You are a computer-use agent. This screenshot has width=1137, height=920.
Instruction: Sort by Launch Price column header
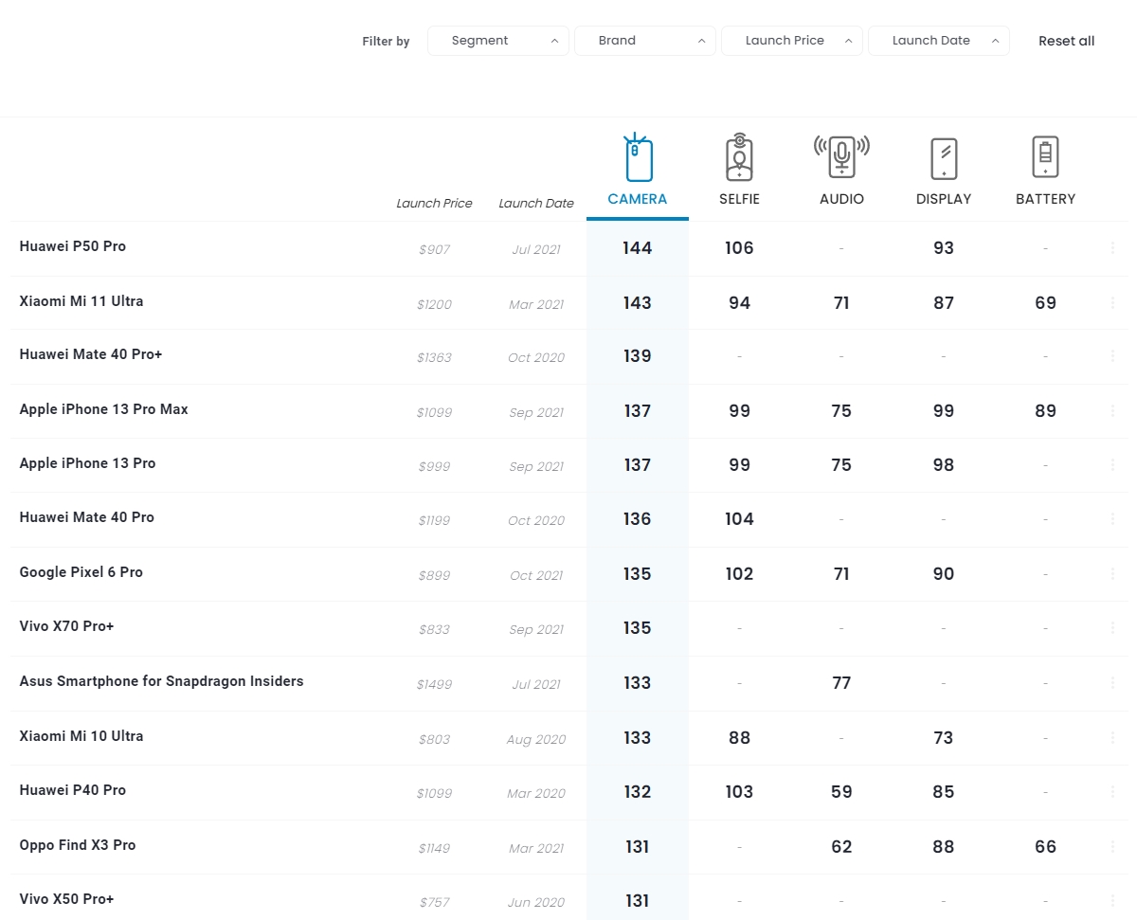click(x=434, y=203)
